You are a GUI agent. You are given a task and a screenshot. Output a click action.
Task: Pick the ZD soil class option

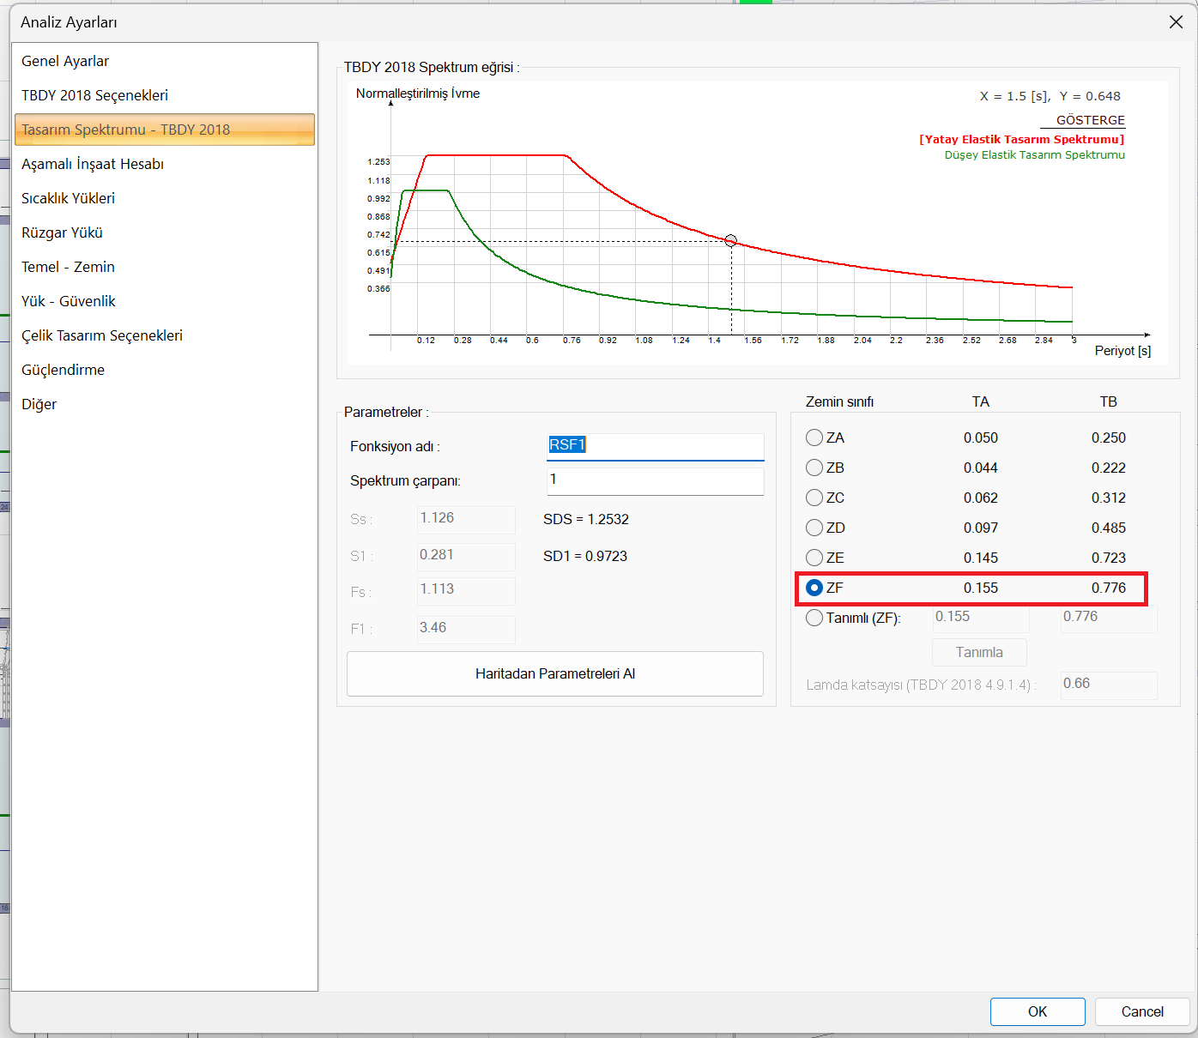(814, 528)
